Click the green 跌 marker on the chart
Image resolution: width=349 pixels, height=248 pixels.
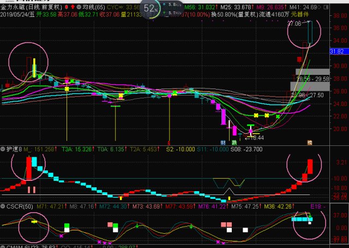point(234,142)
